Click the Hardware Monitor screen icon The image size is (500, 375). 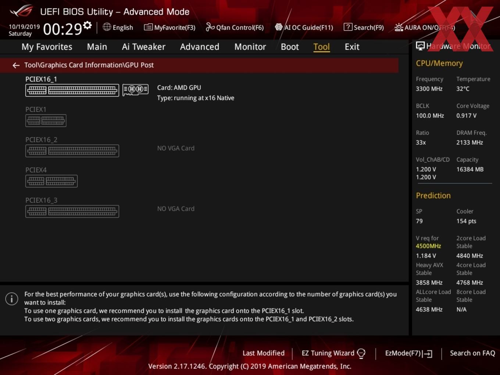pos(420,46)
